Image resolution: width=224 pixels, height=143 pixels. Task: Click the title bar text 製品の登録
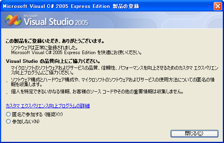(x=126, y=6)
